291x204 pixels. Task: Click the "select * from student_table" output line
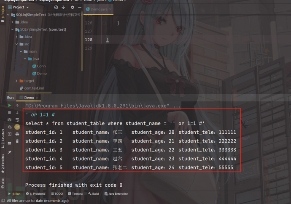[x=115, y=124]
